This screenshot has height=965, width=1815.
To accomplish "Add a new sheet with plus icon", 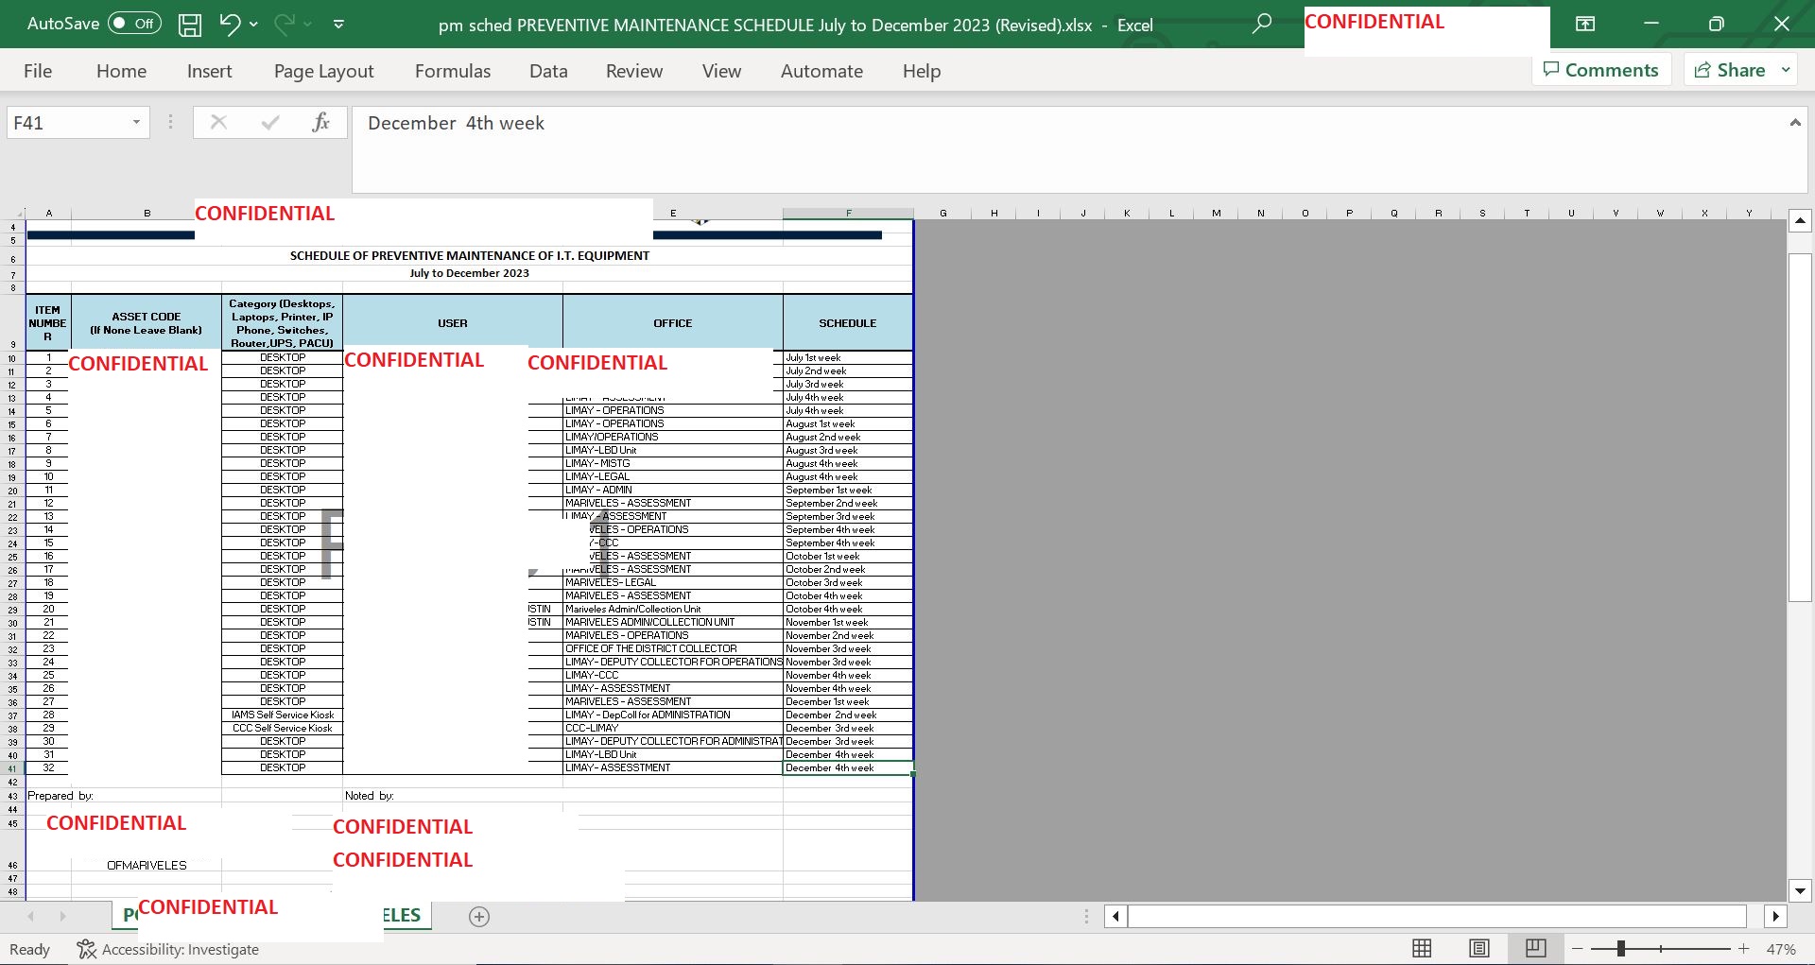I will [479, 917].
